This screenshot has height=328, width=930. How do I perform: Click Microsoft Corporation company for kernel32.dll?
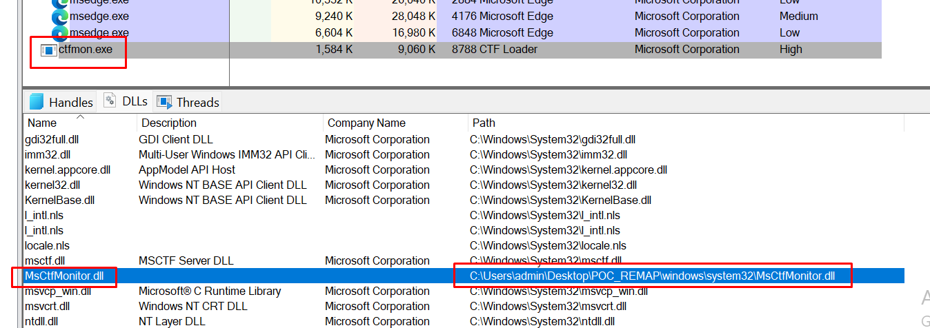377,185
